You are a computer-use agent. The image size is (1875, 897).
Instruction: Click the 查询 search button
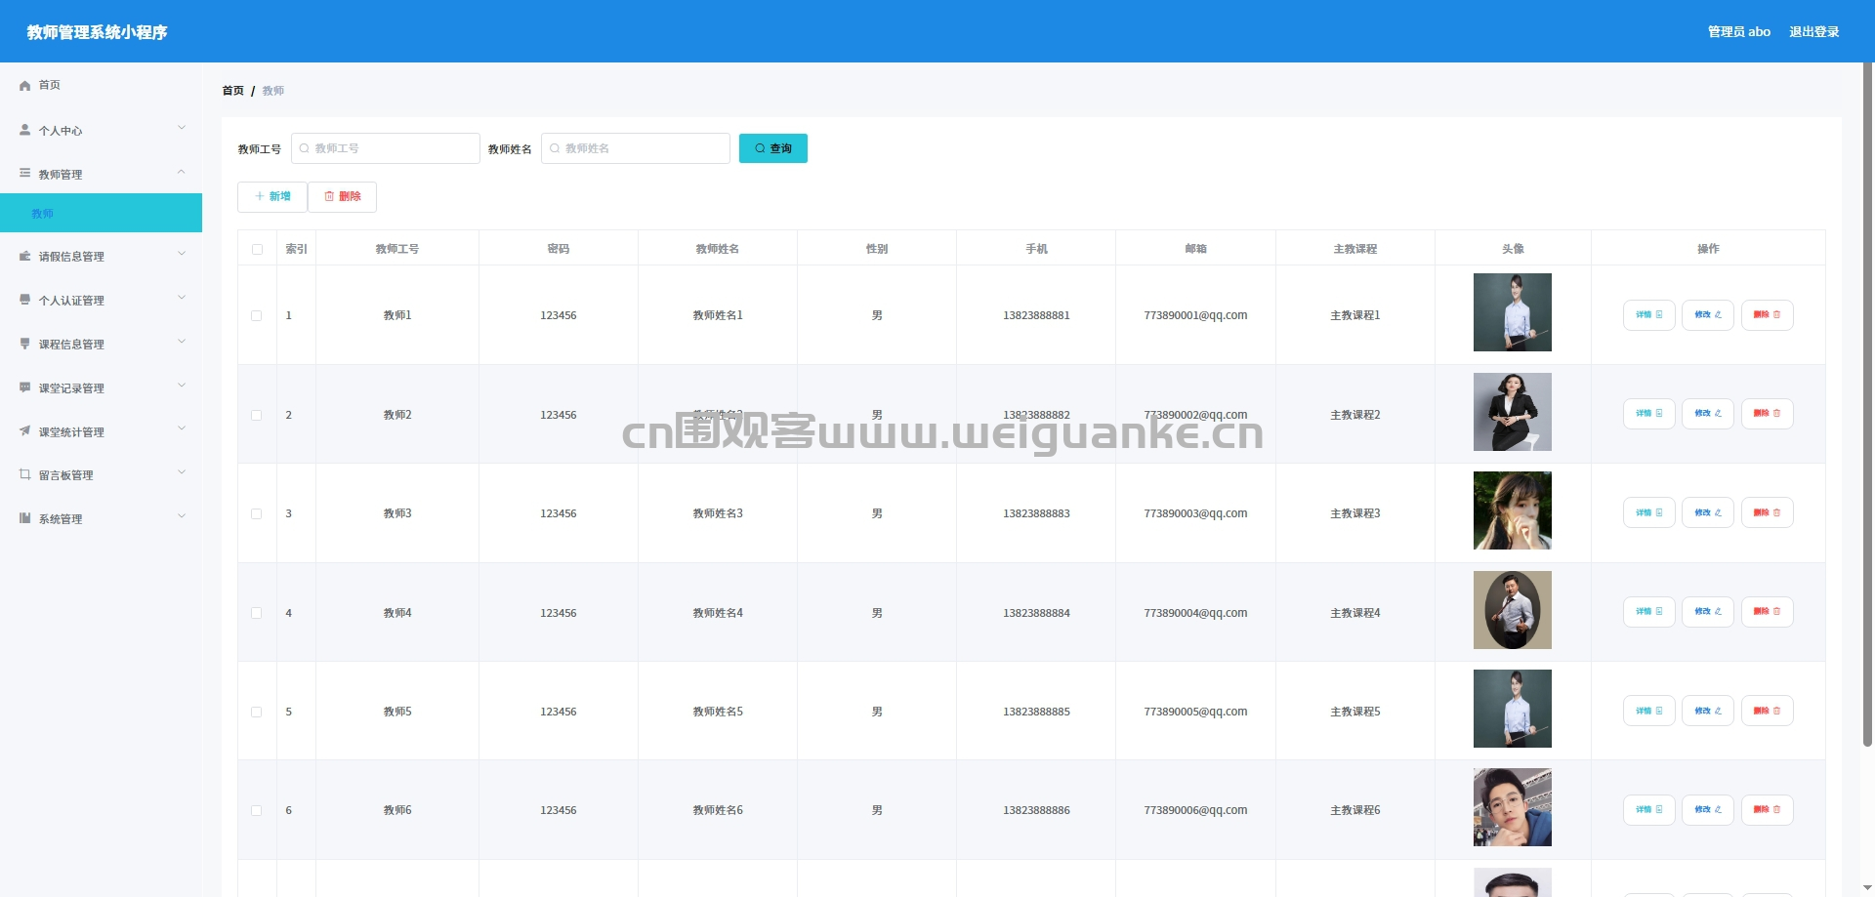[772, 148]
